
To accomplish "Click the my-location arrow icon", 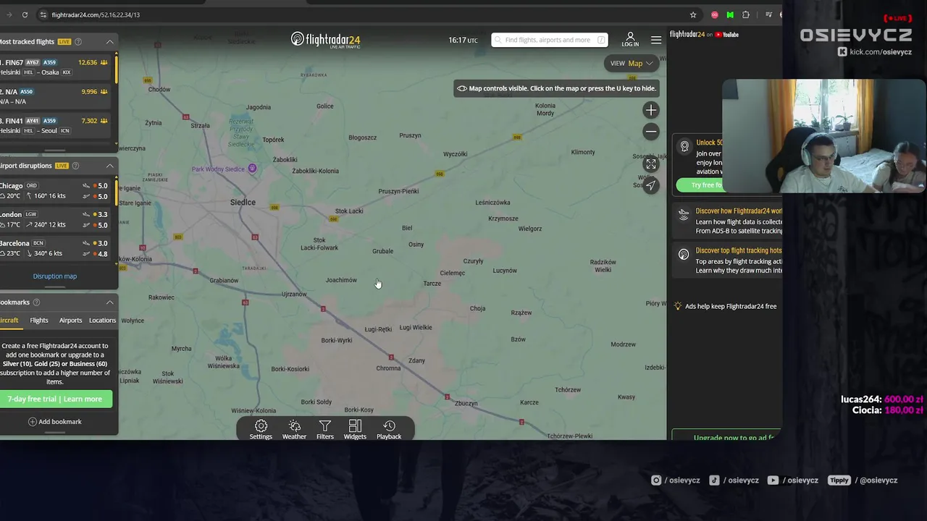I will point(651,185).
